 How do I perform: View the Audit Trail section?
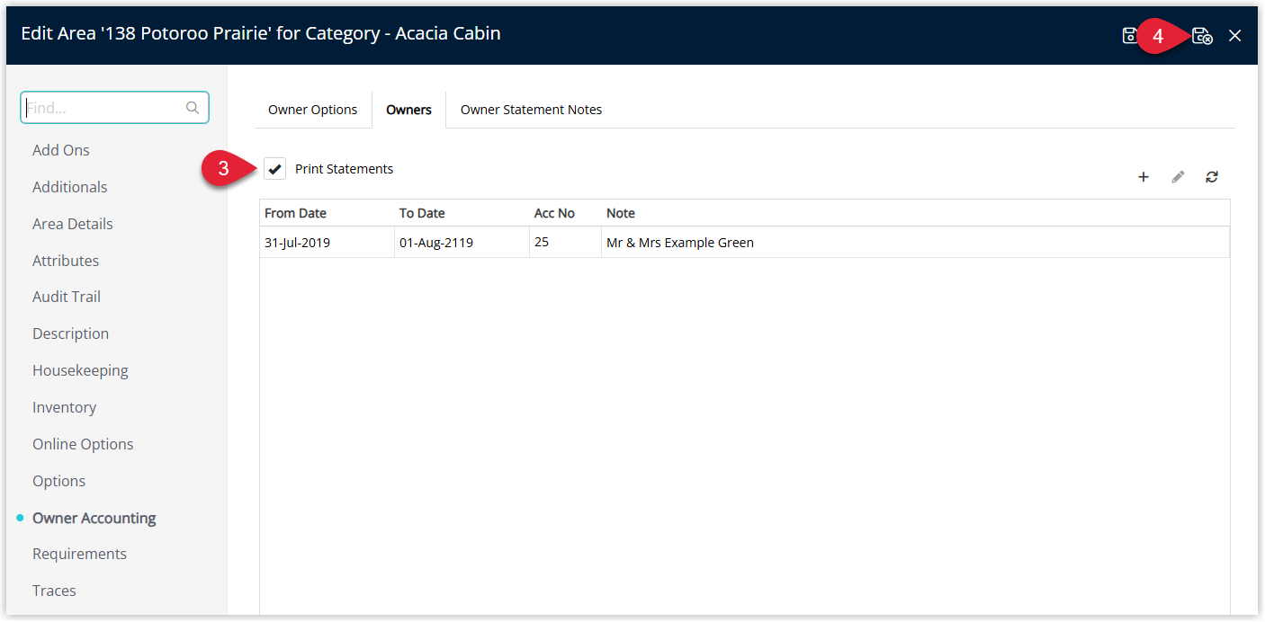click(x=67, y=297)
